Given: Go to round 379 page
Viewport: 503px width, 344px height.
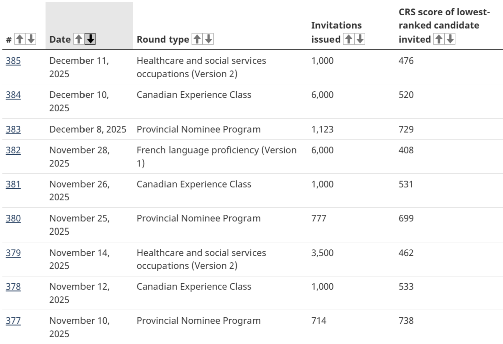Looking at the screenshot, I should coord(13,253).
